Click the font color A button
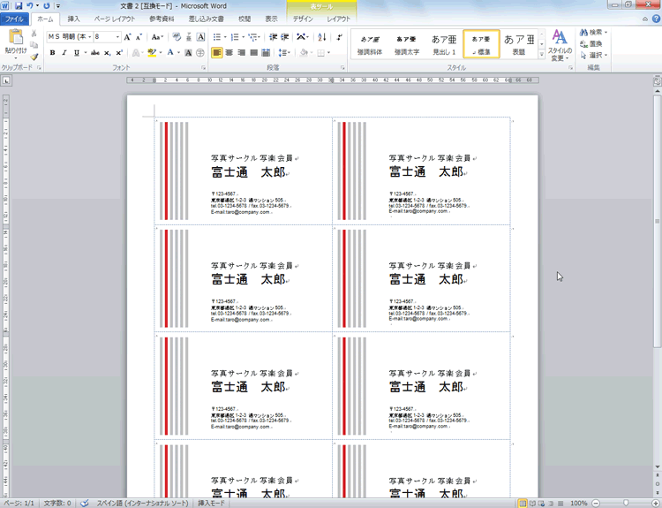This screenshot has width=662, height=508. pos(170,53)
